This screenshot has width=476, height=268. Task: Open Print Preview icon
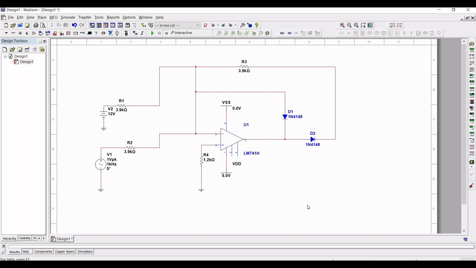tap(43, 25)
